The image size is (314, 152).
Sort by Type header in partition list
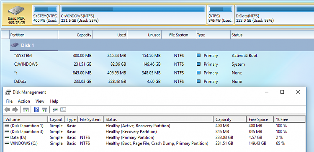coord(213,35)
